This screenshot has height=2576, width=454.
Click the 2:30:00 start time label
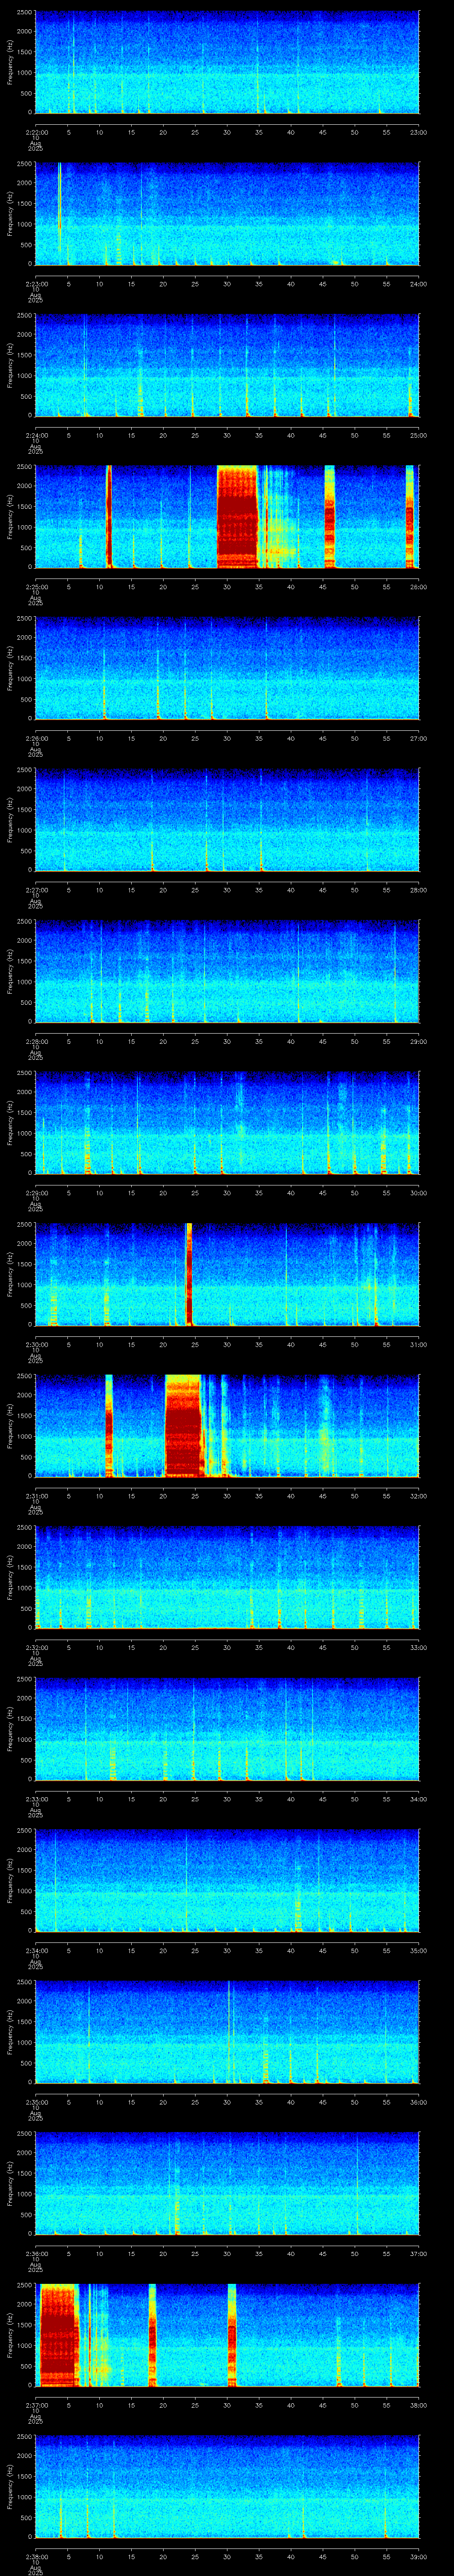36,1344
